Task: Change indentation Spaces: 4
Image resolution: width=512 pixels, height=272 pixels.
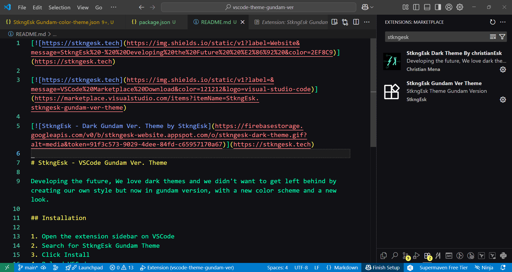Action: click(277, 267)
